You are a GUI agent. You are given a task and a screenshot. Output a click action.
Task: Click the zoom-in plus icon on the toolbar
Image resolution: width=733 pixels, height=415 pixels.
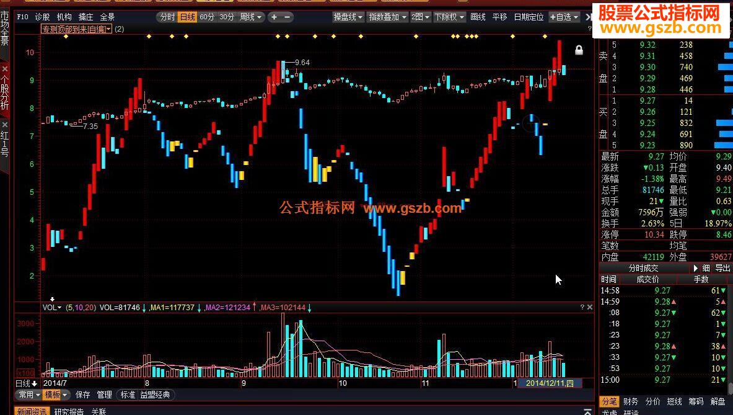click(x=274, y=17)
